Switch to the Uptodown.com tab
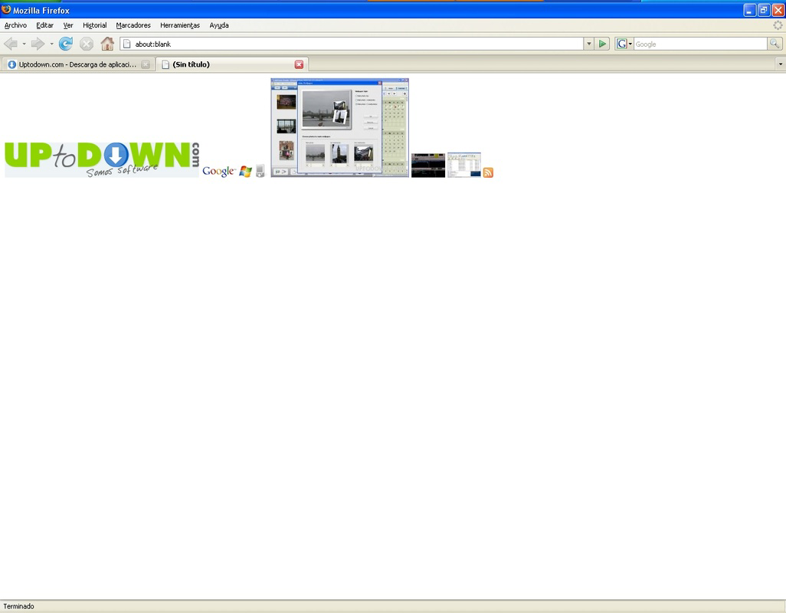 [73, 64]
